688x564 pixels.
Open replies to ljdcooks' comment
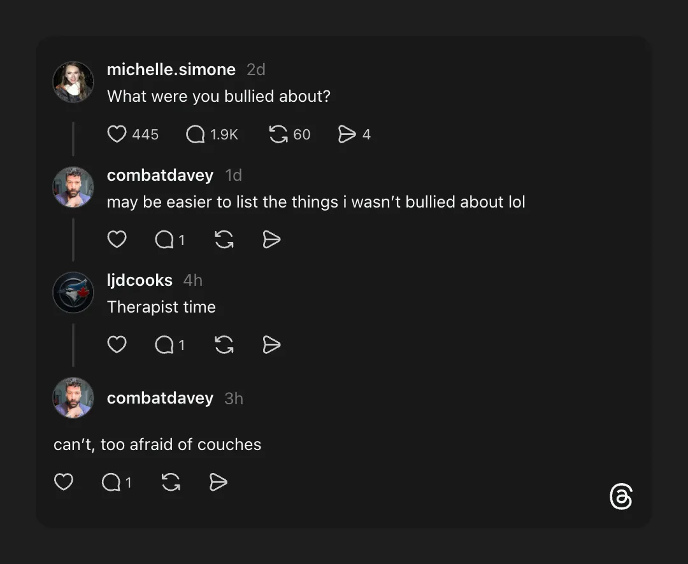[x=164, y=344]
